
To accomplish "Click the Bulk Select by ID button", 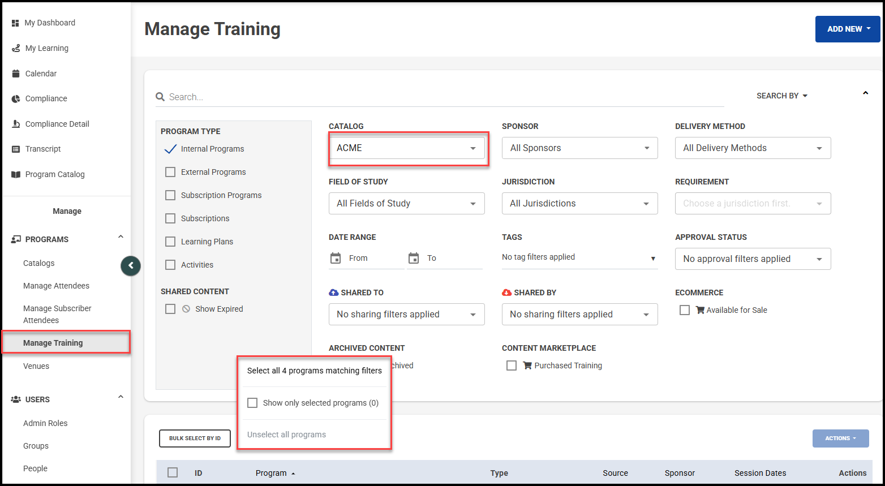I will click(195, 438).
